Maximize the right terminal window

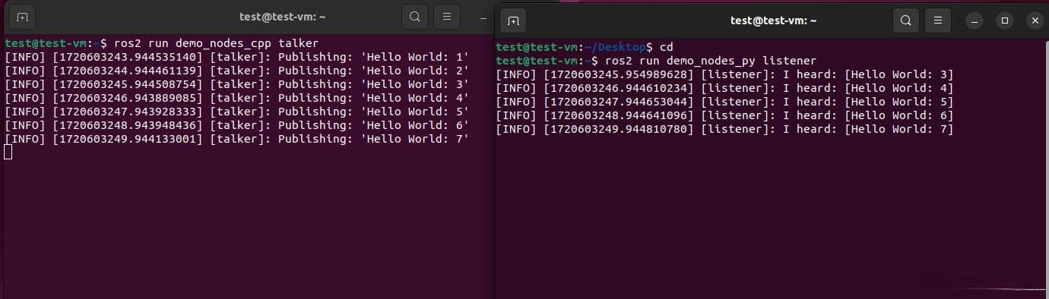tap(1005, 21)
